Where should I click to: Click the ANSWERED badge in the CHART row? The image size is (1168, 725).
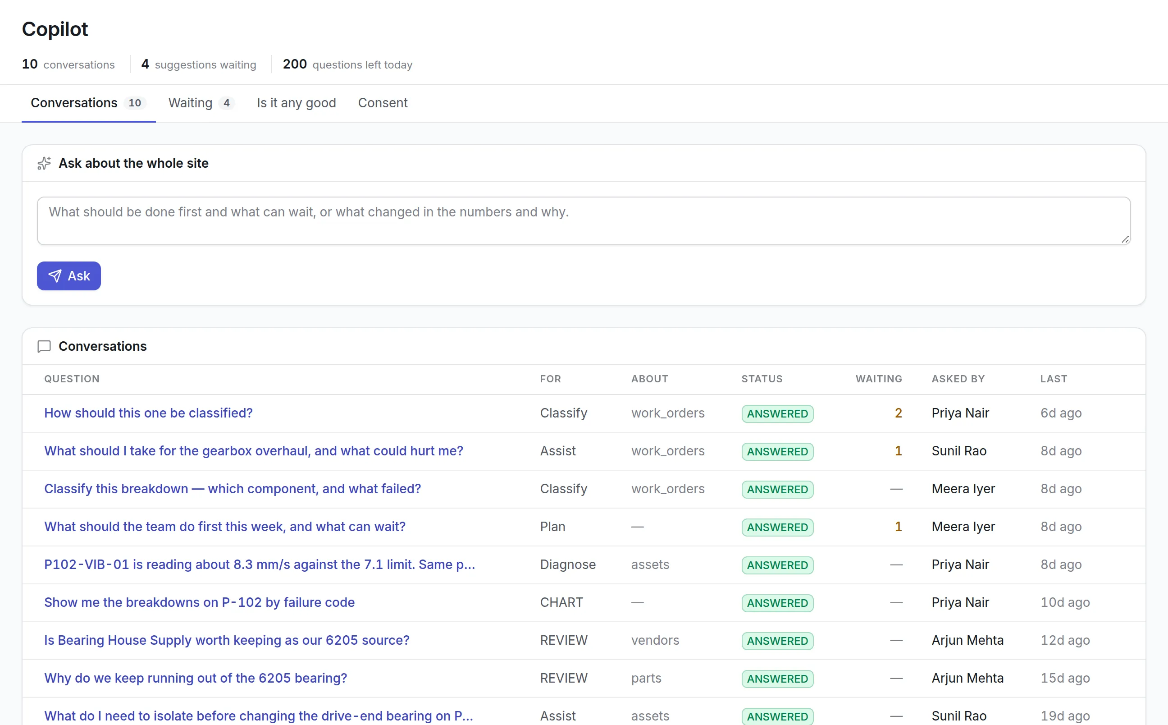pos(777,603)
